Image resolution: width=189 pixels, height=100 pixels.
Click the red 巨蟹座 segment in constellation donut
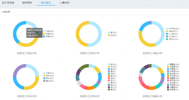tap(145, 86)
